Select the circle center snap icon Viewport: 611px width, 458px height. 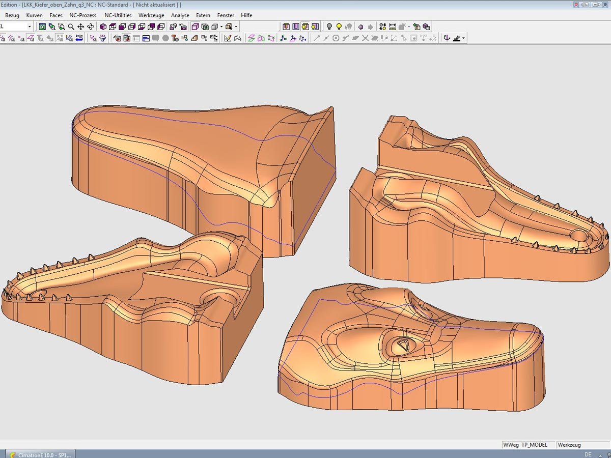tap(336, 38)
